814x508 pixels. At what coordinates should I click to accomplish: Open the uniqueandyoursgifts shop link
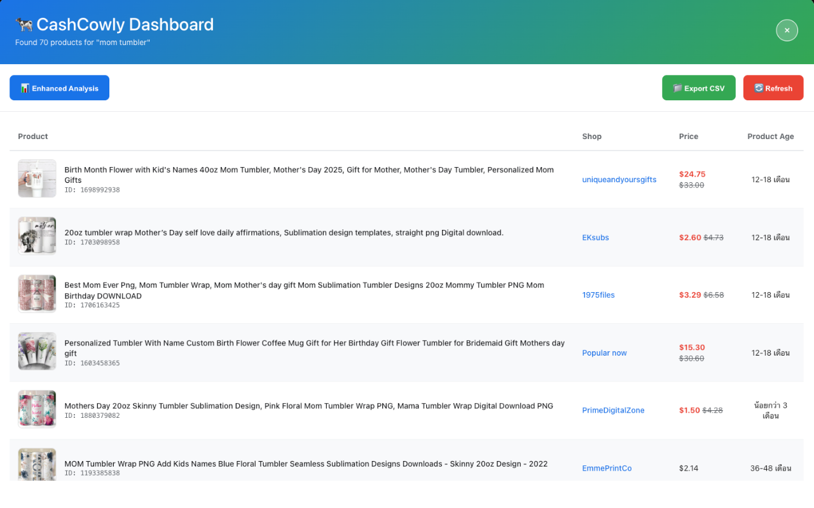[619, 180]
